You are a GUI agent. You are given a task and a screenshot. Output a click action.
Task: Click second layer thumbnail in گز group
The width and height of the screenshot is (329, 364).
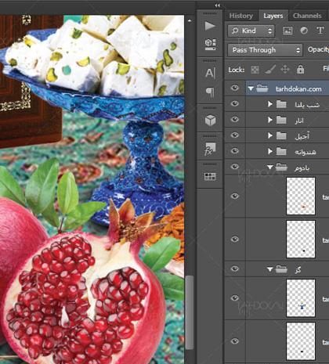[301, 341]
